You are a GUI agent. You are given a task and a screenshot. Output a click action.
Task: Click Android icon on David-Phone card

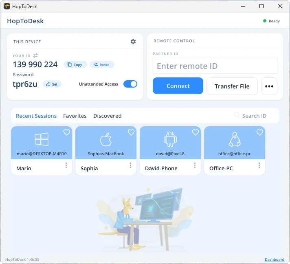(x=170, y=139)
